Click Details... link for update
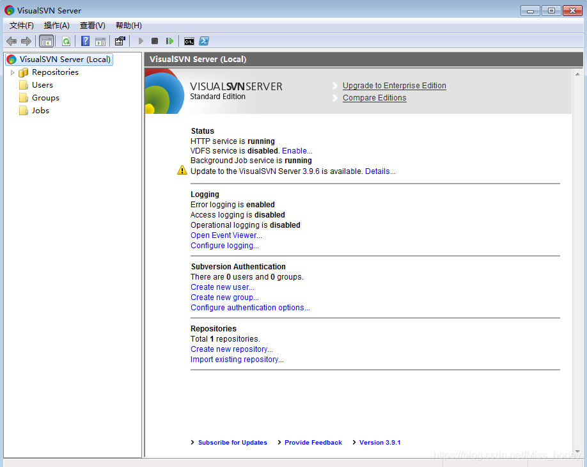The image size is (587, 467). click(x=380, y=171)
